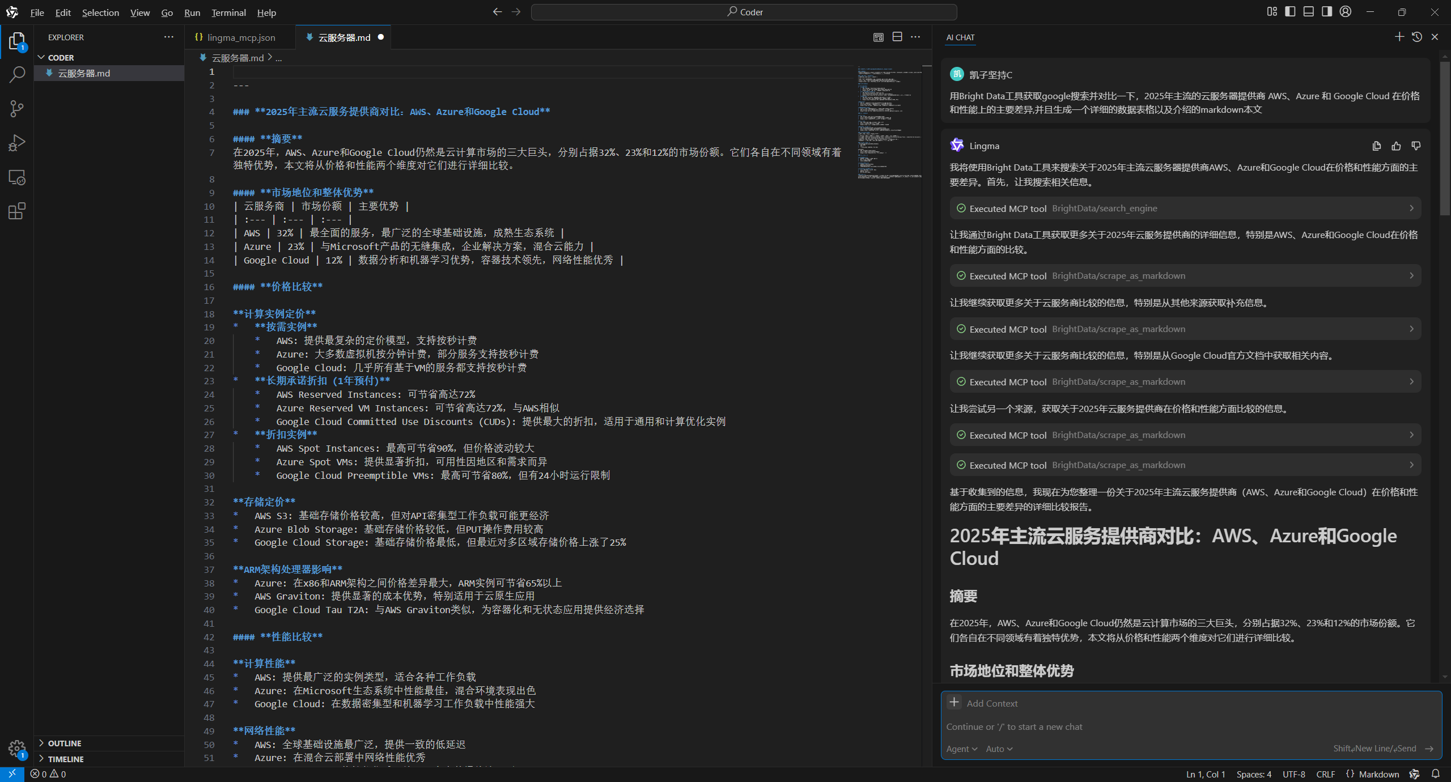Expand the last scrape_as_markdown tool result
Image resolution: width=1451 pixels, height=782 pixels.
pos(1185,465)
